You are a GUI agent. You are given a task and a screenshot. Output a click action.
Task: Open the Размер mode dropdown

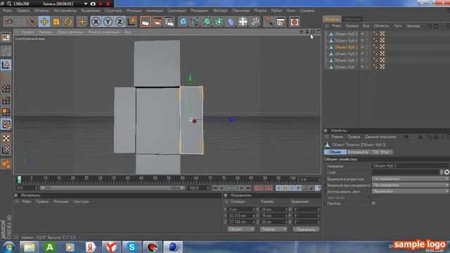pos(274,229)
